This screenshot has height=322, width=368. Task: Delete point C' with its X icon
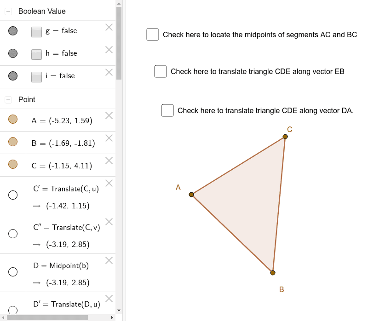click(109, 183)
